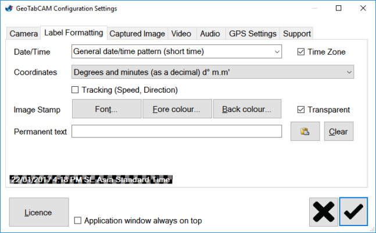The image size is (376, 233).
Task: Expand the Coordinates format dropdown
Action: (x=213, y=72)
